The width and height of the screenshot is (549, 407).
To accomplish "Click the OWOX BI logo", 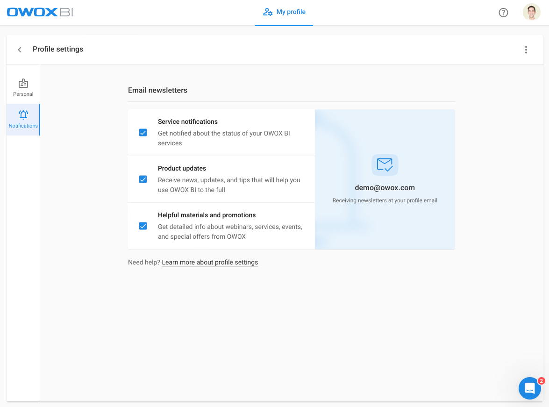I will pos(40,12).
